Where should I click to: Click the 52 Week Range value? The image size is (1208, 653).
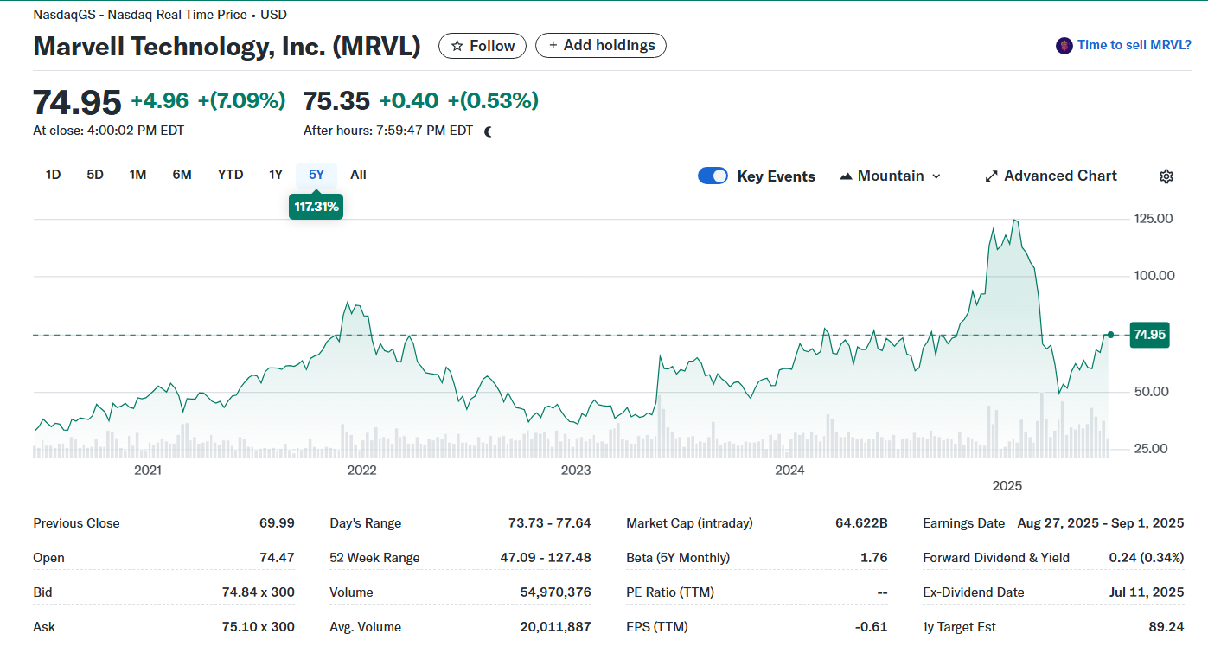click(x=546, y=558)
